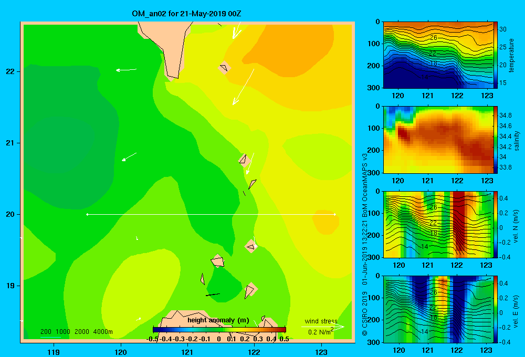Click the "100" depth label of the temperature panel

point(374,44)
